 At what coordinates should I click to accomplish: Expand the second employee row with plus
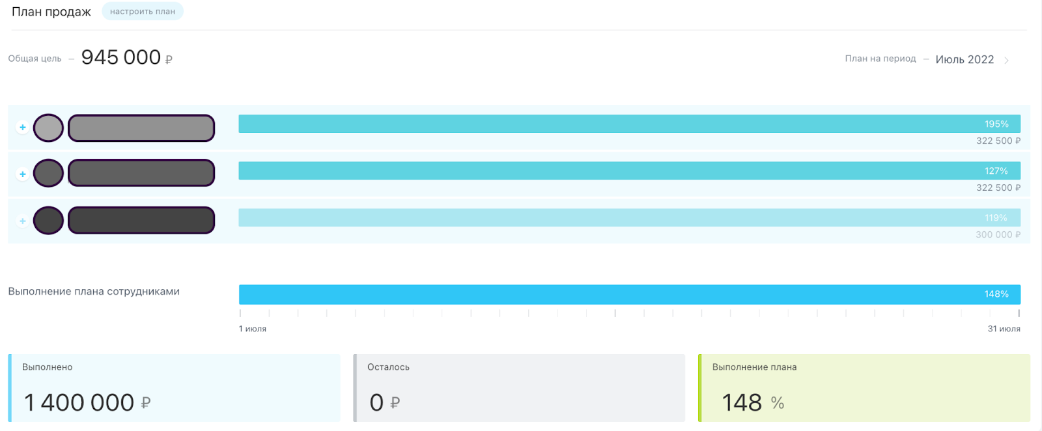23,174
